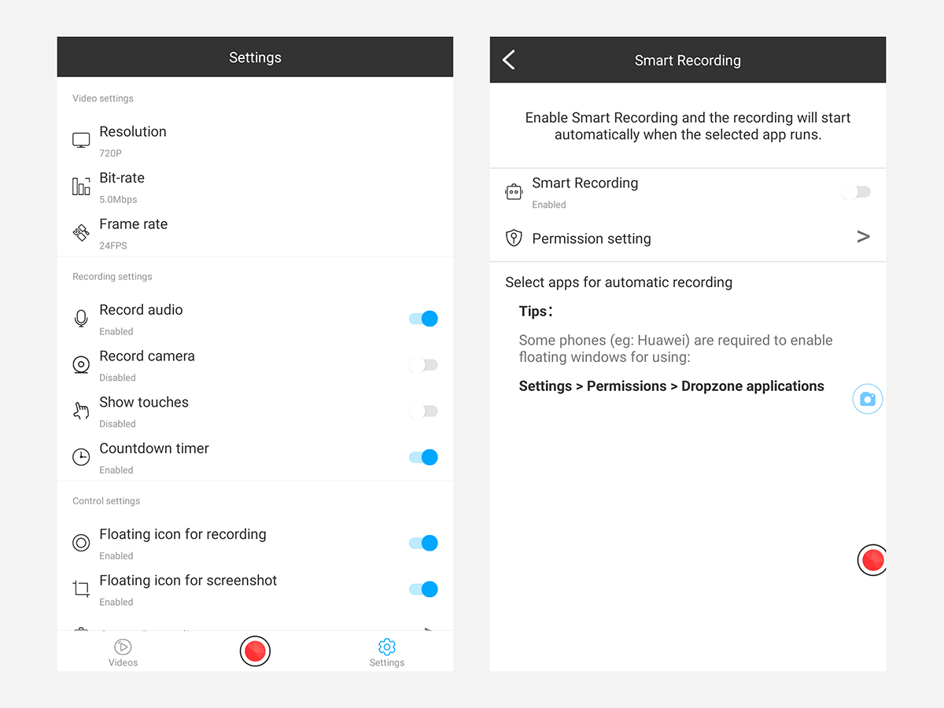The image size is (944, 708).
Task: Disable the Record audio toggle
Action: point(423,319)
